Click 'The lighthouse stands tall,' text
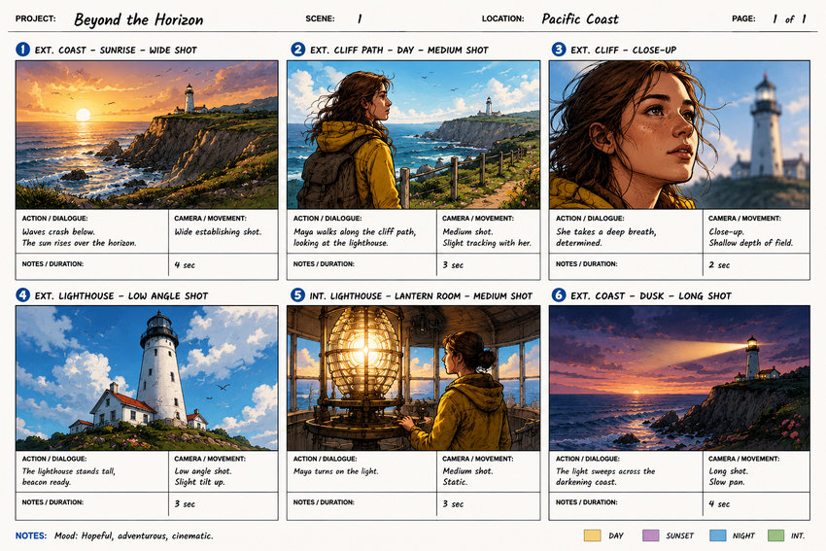Viewport: 826px width, 551px height. 68,471
